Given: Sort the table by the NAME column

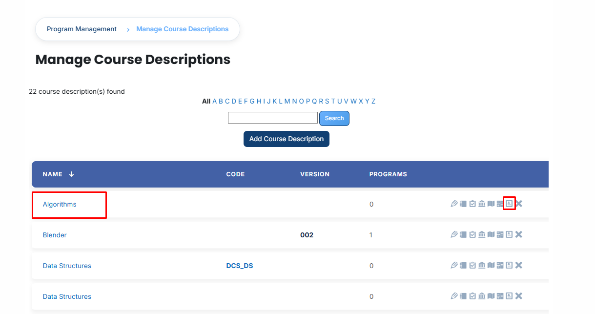Looking at the screenshot, I should (x=58, y=174).
